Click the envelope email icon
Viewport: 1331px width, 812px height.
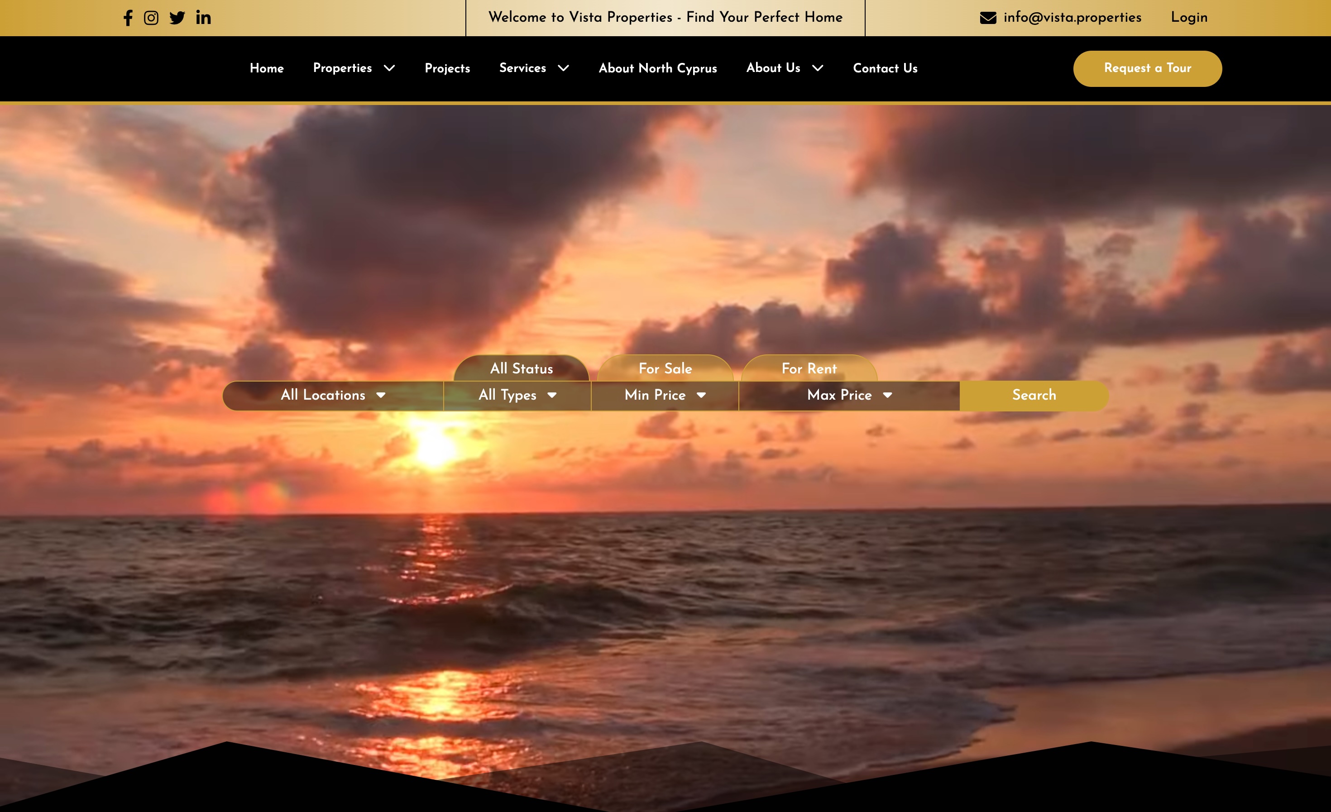(x=988, y=18)
